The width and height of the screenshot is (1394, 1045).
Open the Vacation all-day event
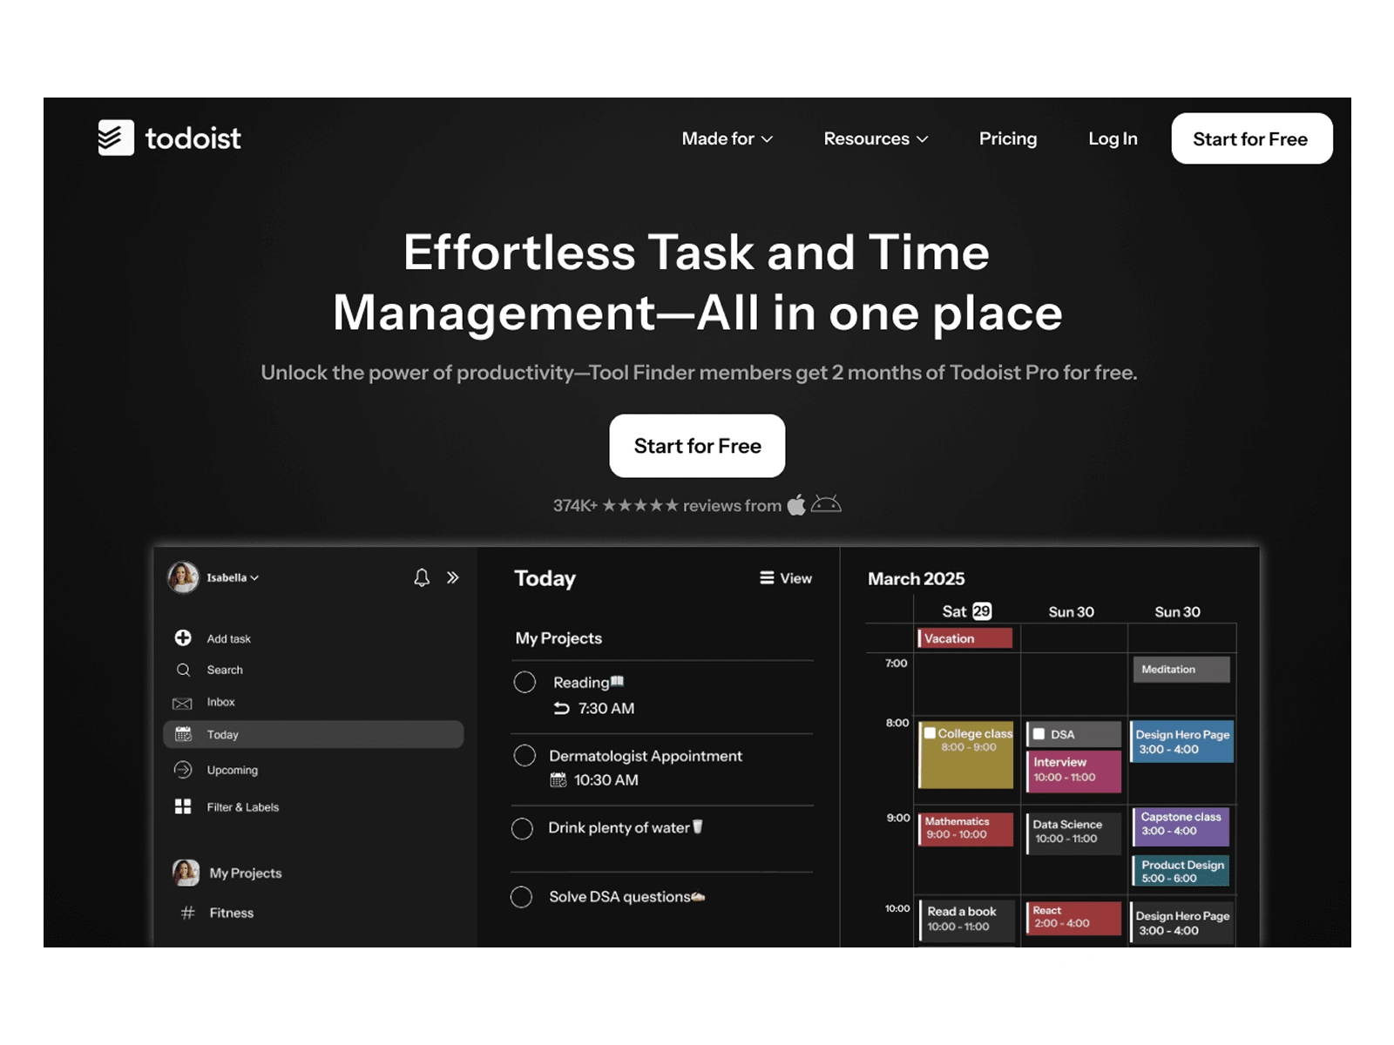964,638
